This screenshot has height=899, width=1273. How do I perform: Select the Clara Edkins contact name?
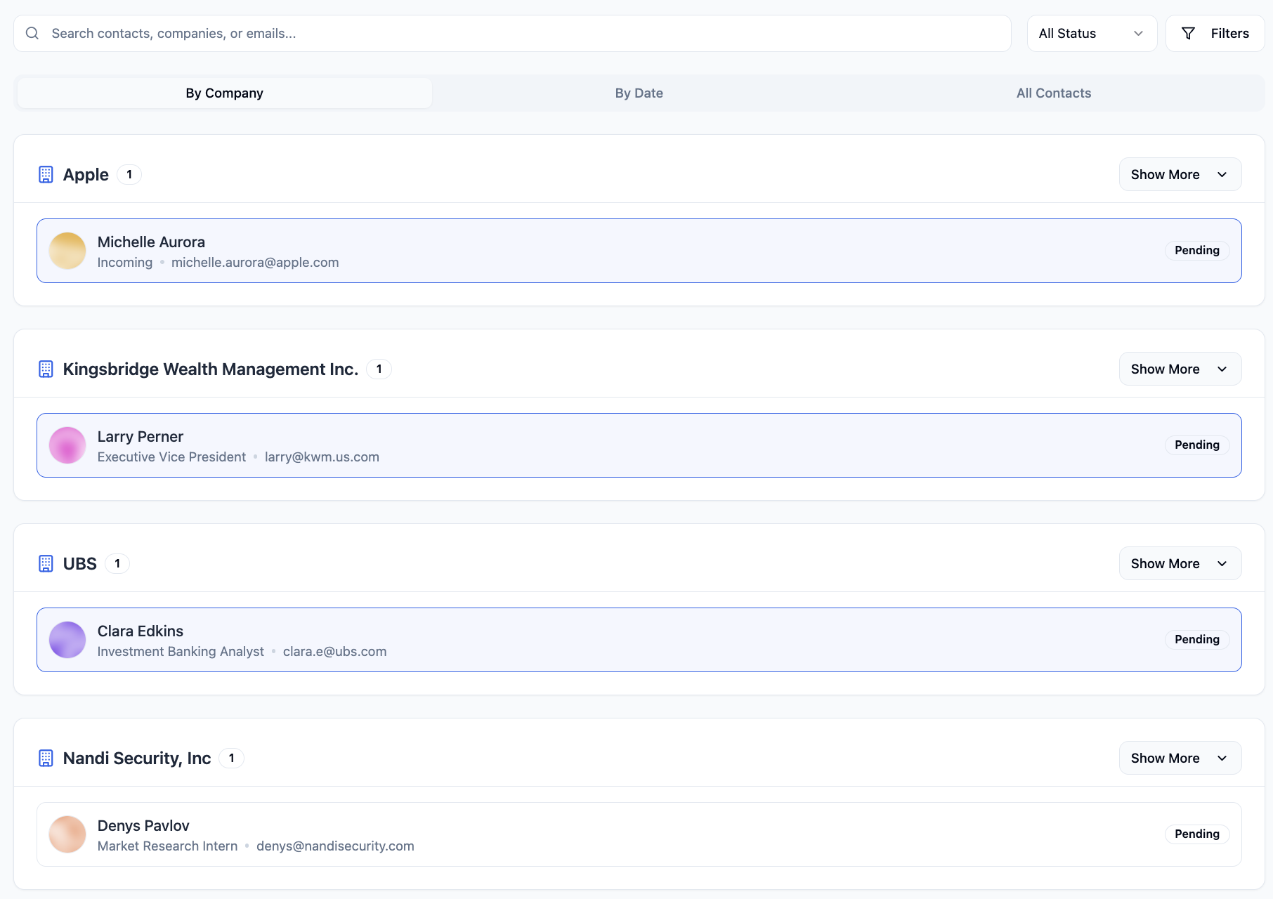point(141,631)
